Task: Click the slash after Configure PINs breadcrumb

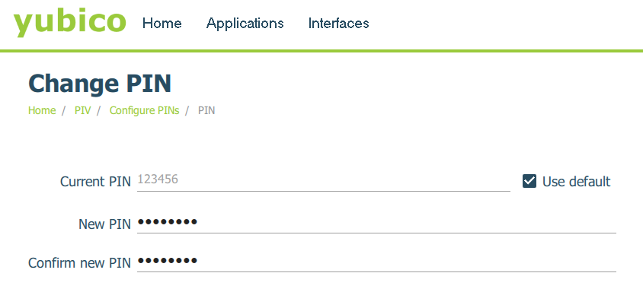Action: pyautogui.click(x=187, y=110)
